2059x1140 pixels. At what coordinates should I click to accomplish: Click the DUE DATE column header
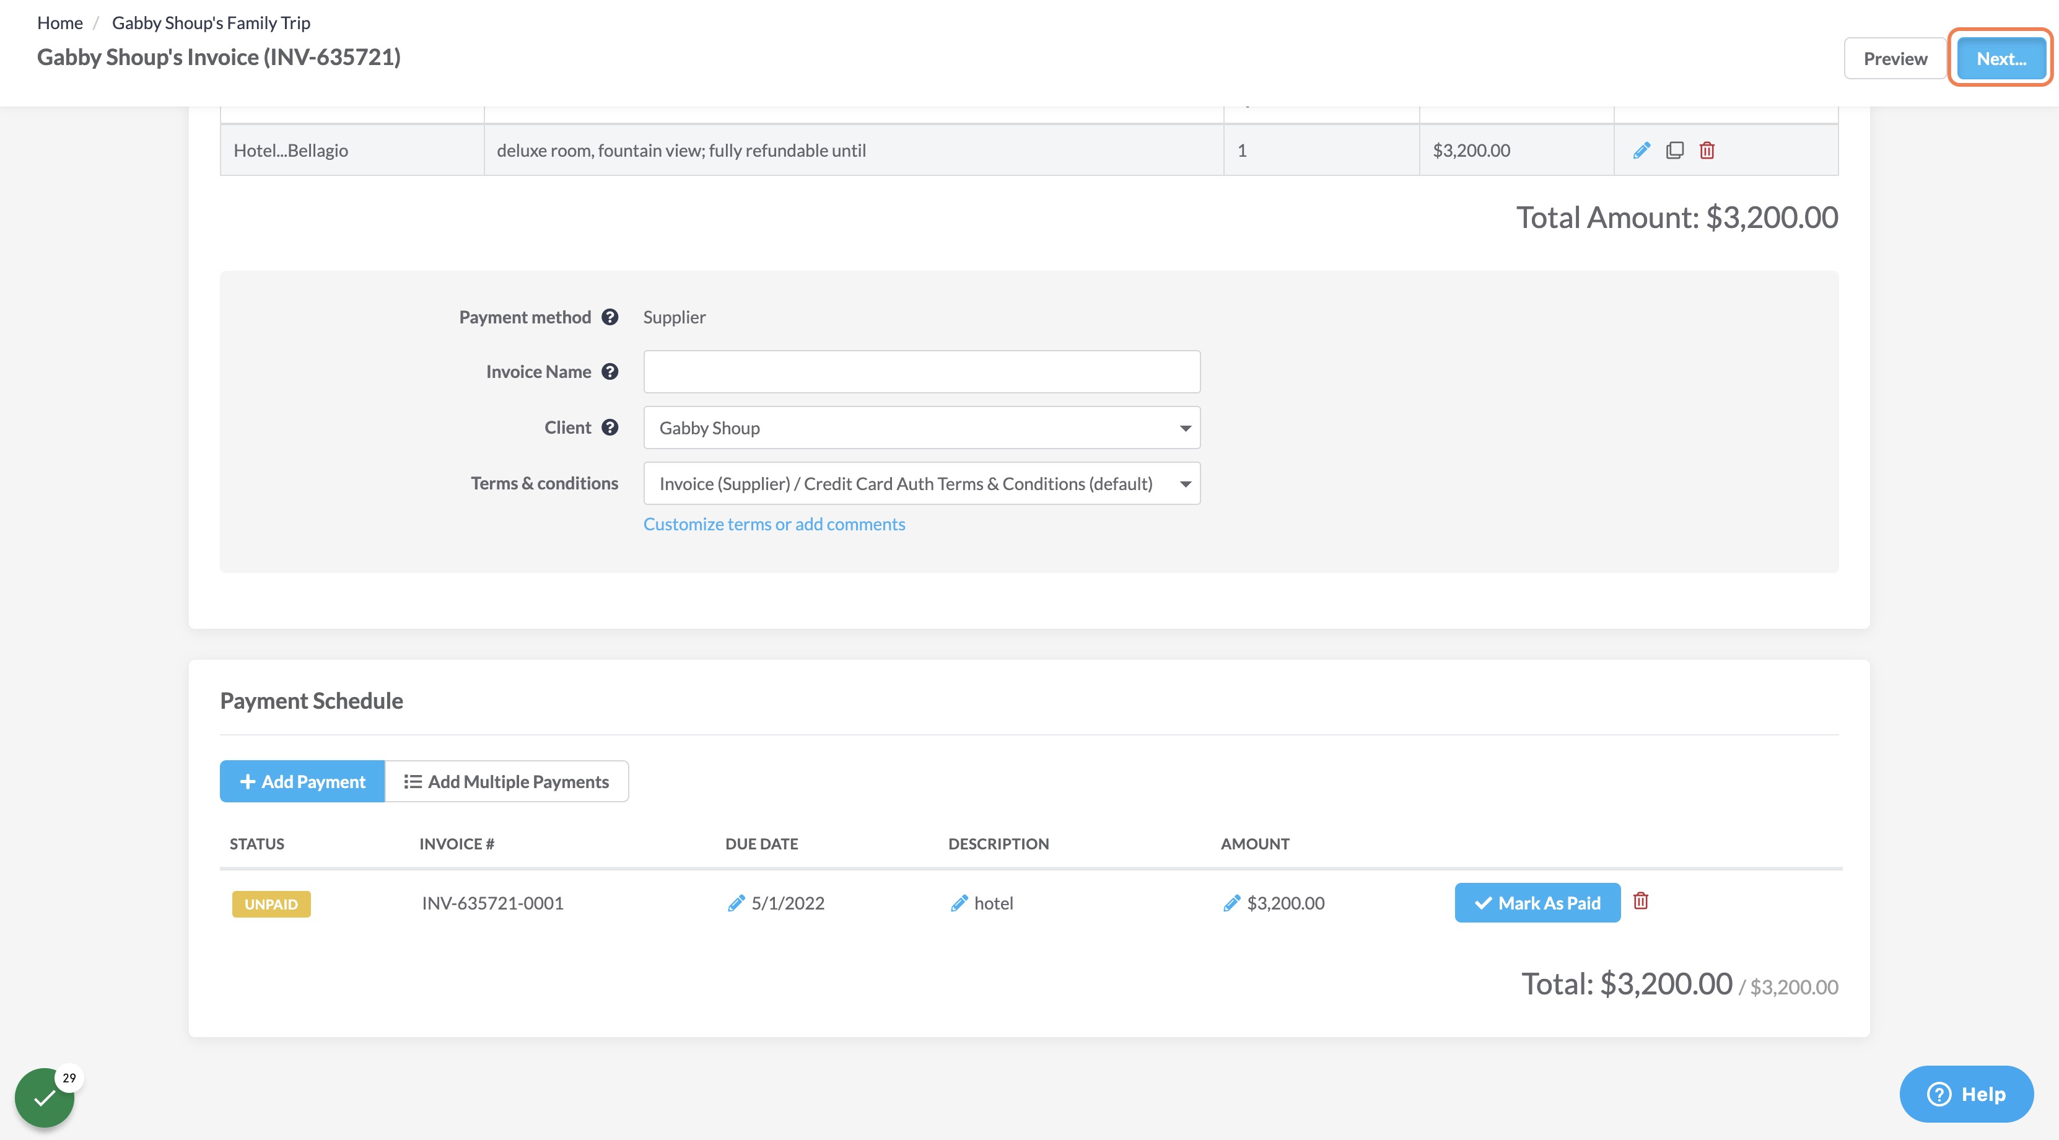click(762, 843)
